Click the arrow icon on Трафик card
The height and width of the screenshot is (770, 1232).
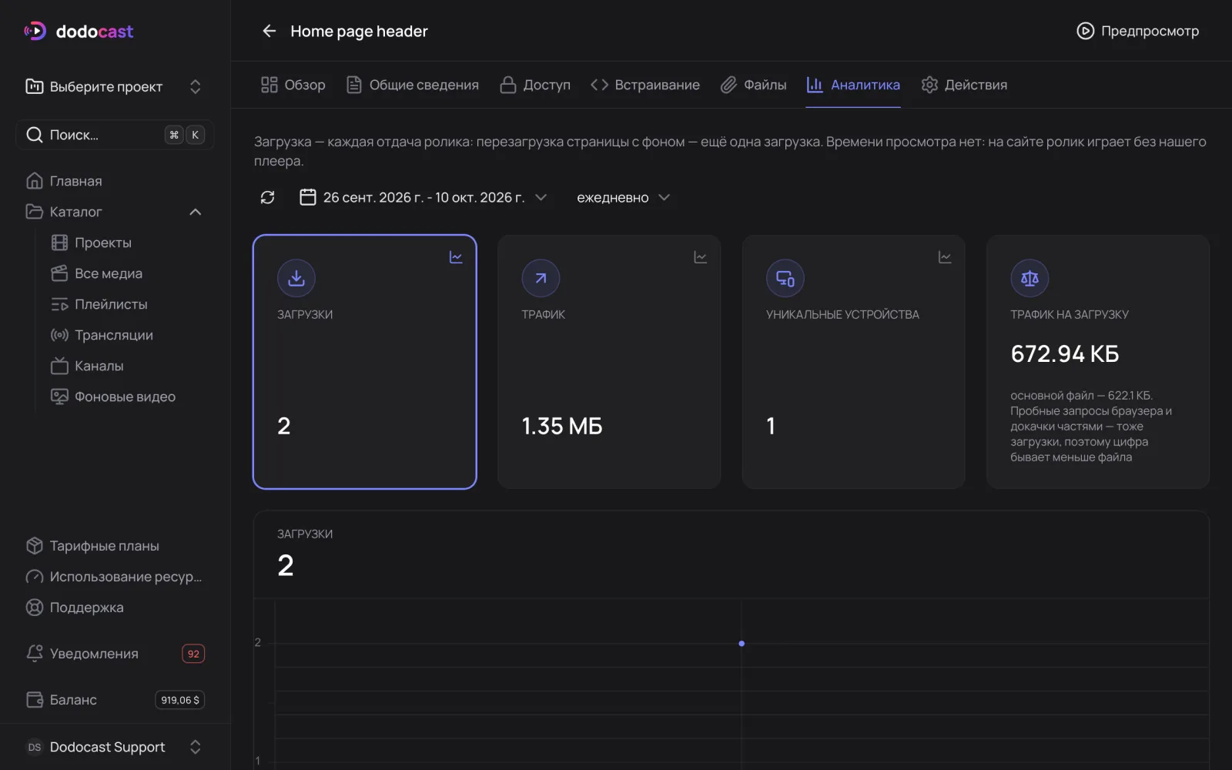pyautogui.click(x=541, y=278)
